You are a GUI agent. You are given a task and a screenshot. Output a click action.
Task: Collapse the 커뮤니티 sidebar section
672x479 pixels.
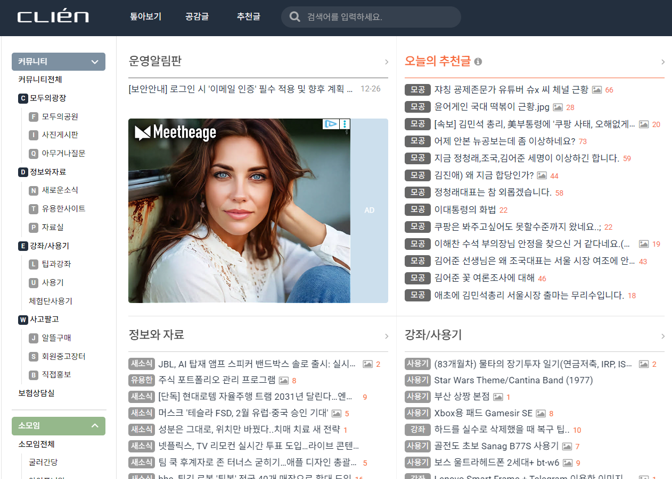pos(95,62)
